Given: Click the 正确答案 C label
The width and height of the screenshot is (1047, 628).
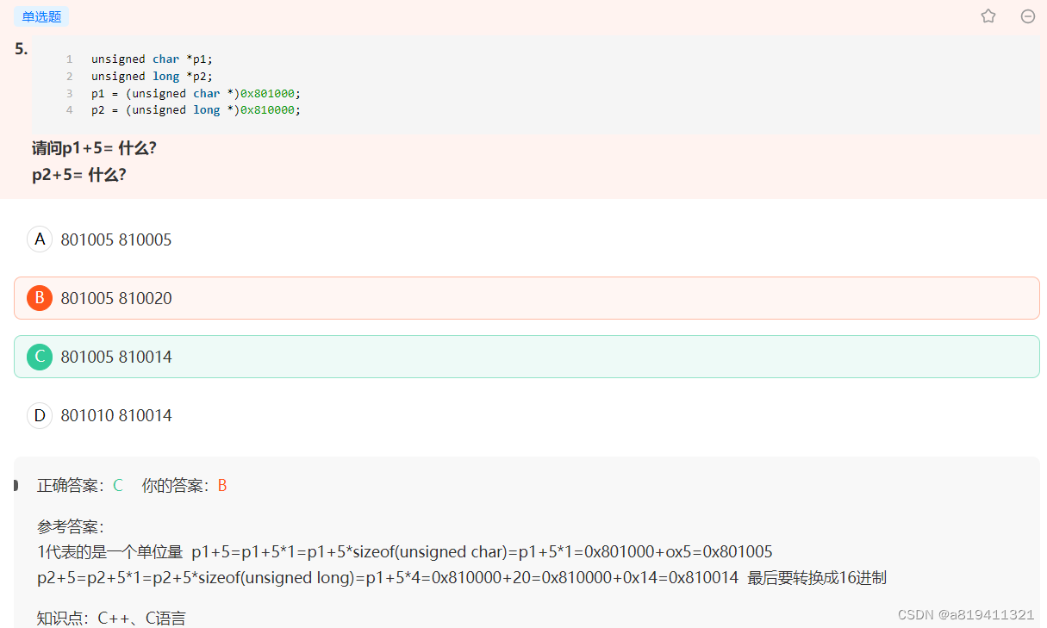Looking at the screenshot, I should tap(80, 486).
